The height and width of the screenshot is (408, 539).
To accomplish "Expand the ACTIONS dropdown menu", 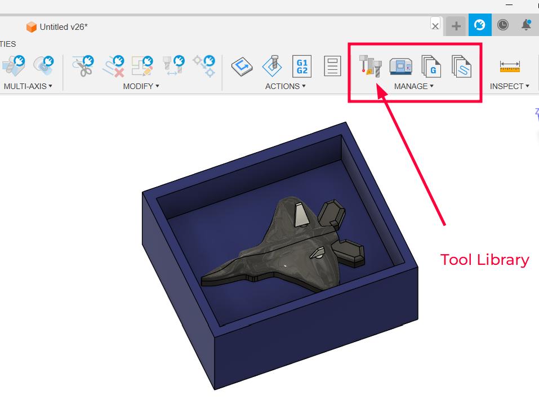I will pyautogui.click(x=286, y=86).
